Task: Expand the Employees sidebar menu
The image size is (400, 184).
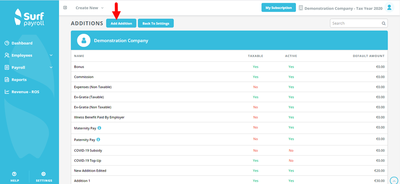Action: click(28, 56)
